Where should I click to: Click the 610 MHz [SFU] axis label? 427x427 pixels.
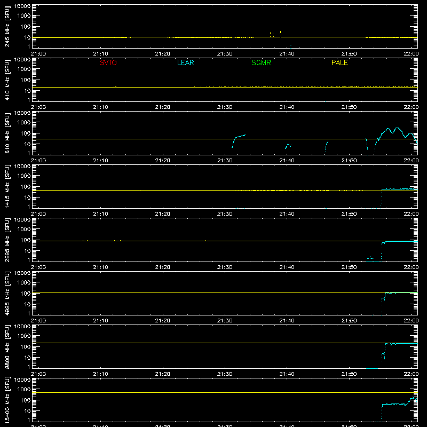click(x=7, y=133)
